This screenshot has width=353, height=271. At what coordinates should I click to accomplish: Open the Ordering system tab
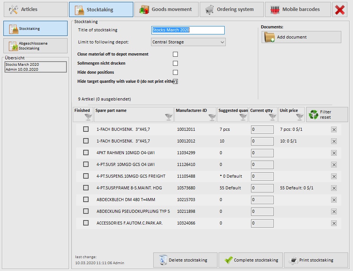coord(231,9)
